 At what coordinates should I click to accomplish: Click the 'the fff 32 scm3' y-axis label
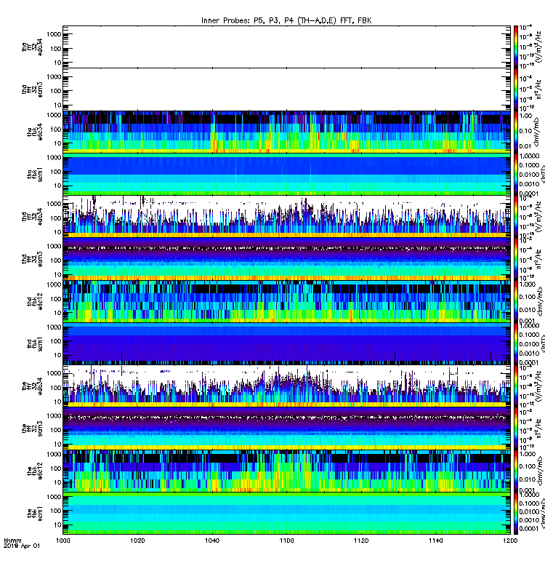click(x=32, y=428)
